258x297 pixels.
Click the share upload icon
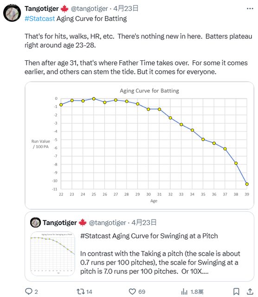tap(250, 291)
